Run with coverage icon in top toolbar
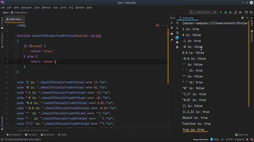The image size is (254, 142). click(231, 12)
